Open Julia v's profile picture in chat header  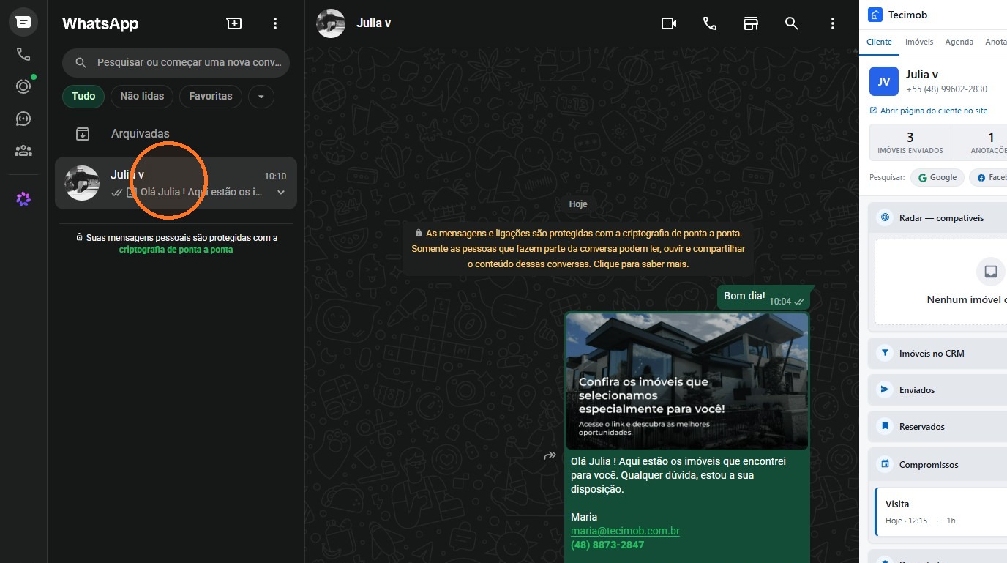click(x=331, y=23)
